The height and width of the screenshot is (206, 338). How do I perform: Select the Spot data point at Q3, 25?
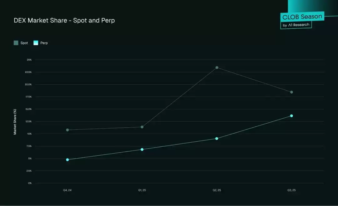(x=291, y=92)
